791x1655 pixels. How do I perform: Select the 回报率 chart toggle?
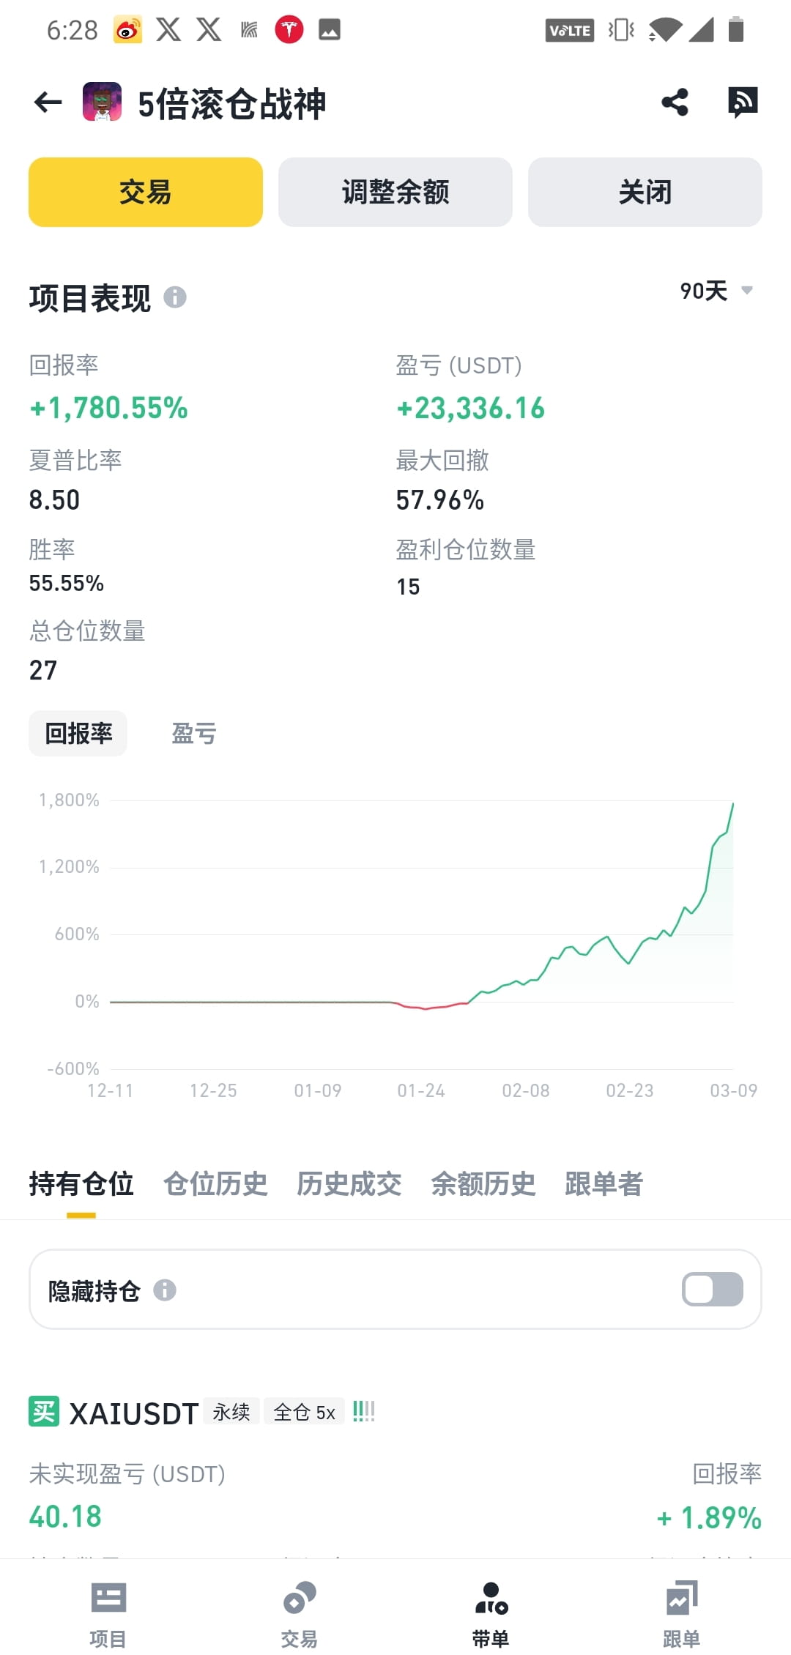78,733
